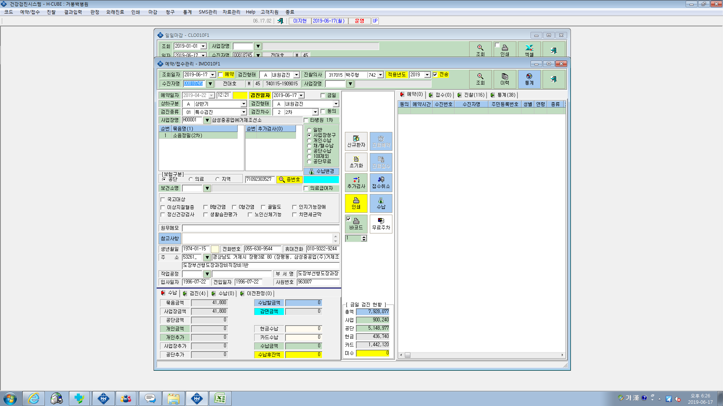Click the cyan swatch beside 증번호
Screen dimensions: 723x406
point(321,180)
